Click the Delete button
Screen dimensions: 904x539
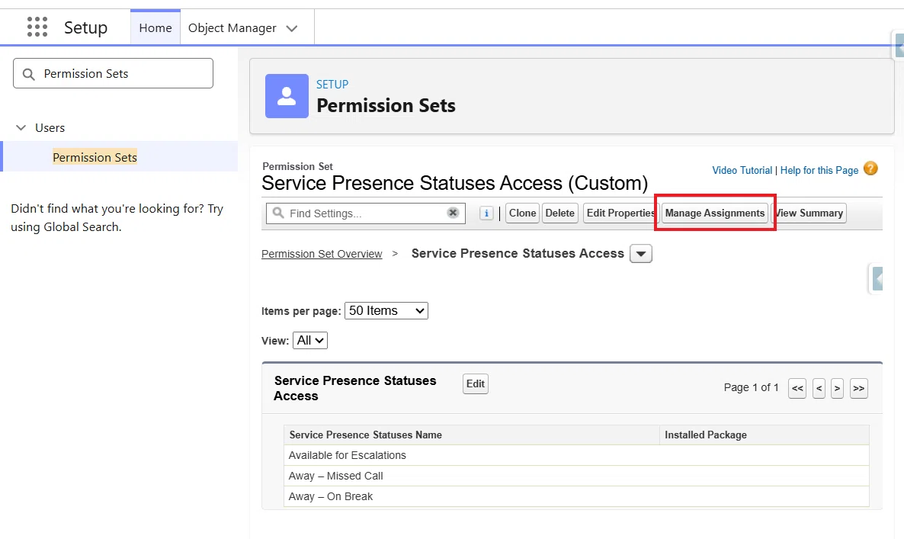pos(559,213)
